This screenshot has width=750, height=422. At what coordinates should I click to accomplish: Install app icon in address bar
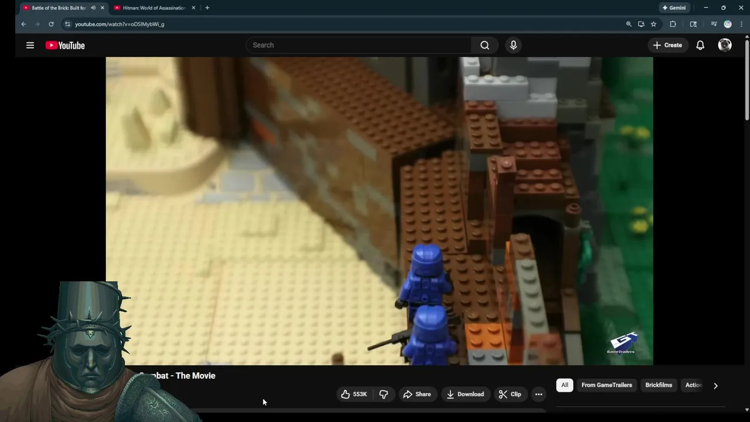pyautogui.click(x=641, y=24)
